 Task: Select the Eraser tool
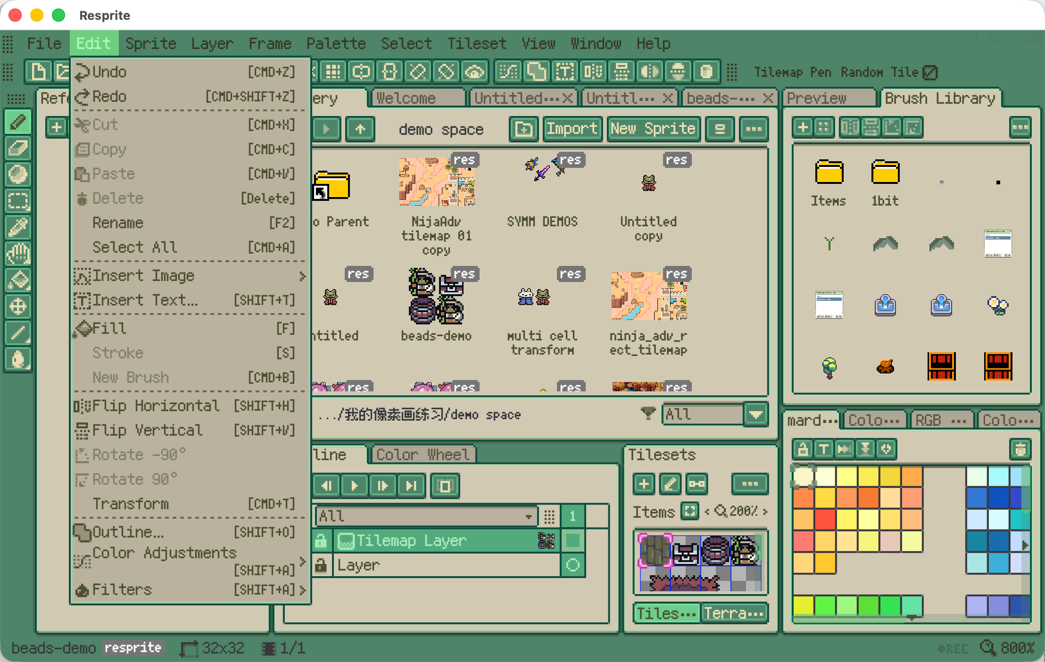pos(18,149)
